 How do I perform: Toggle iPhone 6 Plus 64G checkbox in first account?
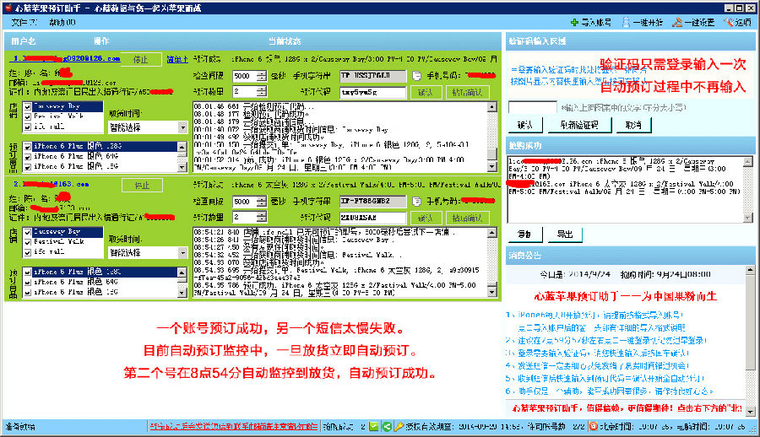(28, 156)
